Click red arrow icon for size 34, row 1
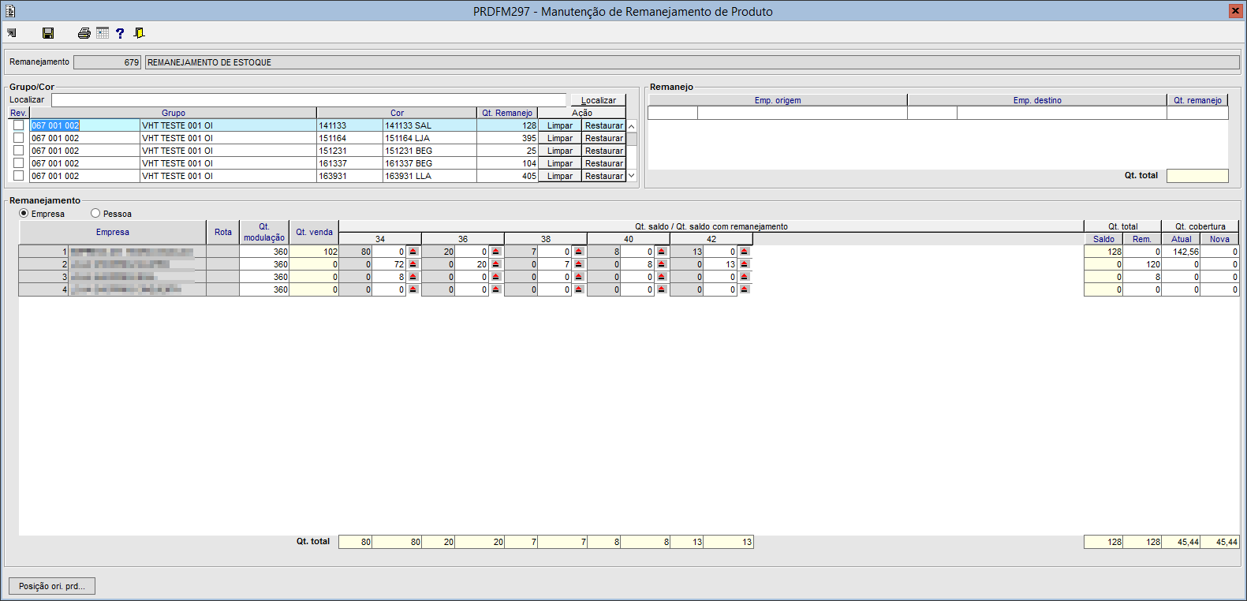 pyautogui.click(x=413, y=252)
